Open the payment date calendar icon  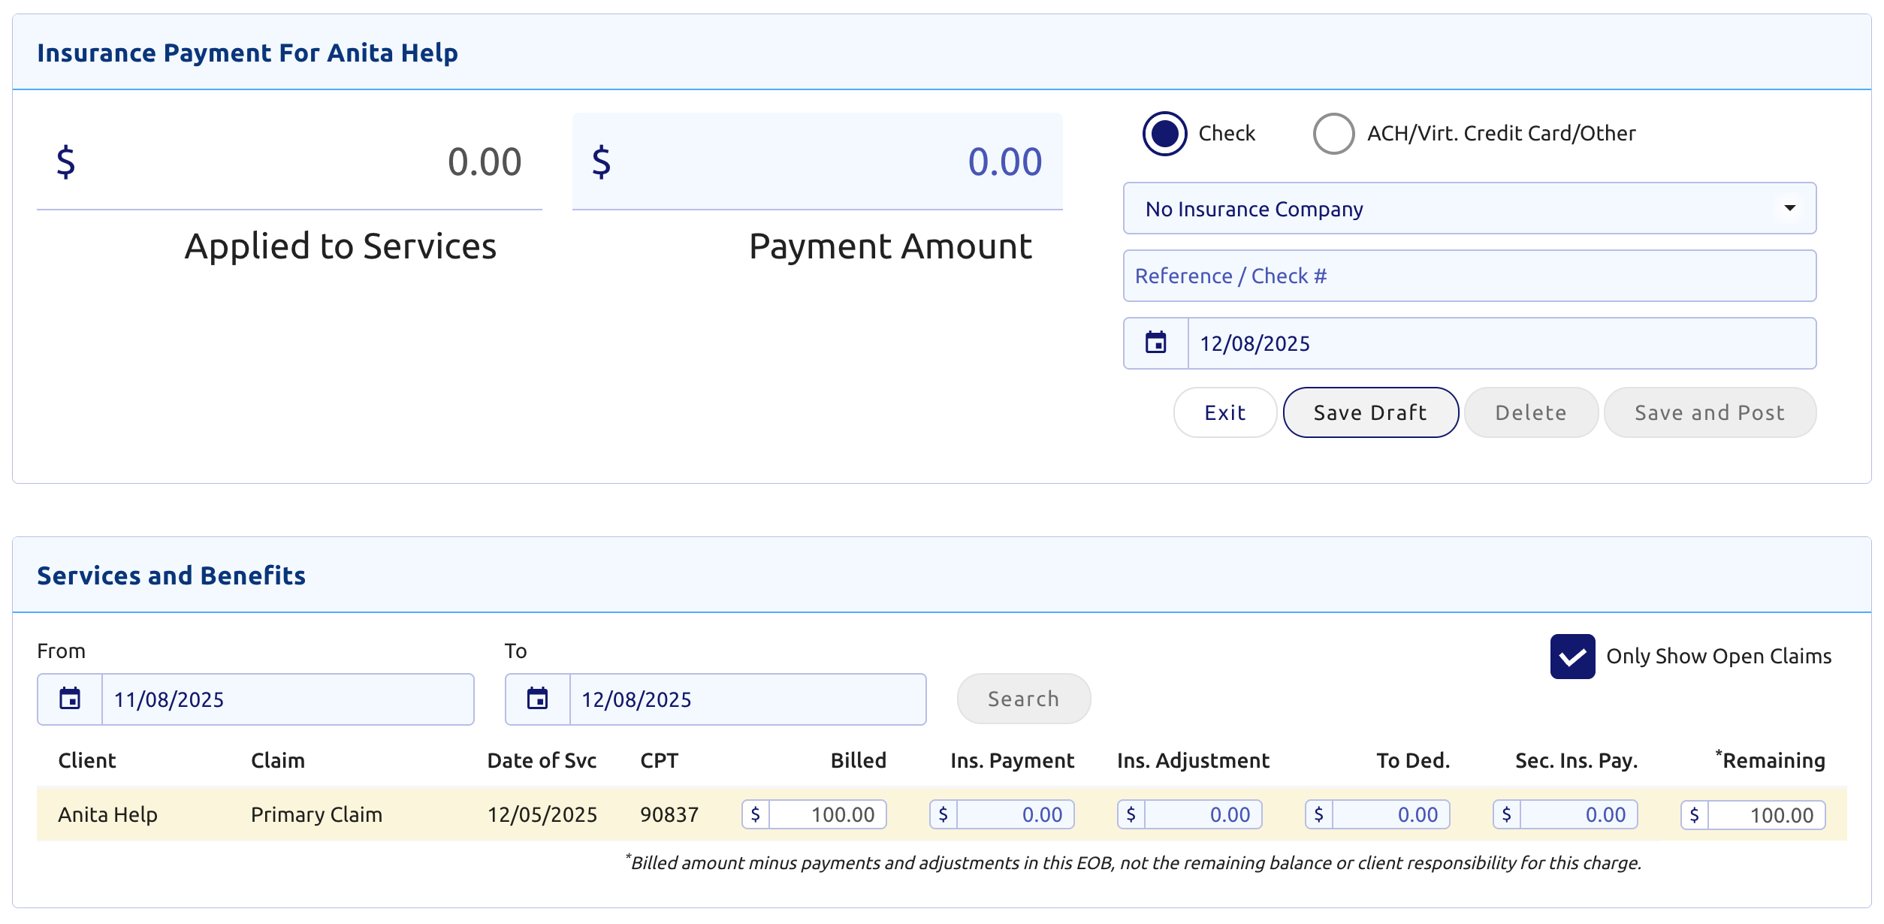pos(1155,343)
